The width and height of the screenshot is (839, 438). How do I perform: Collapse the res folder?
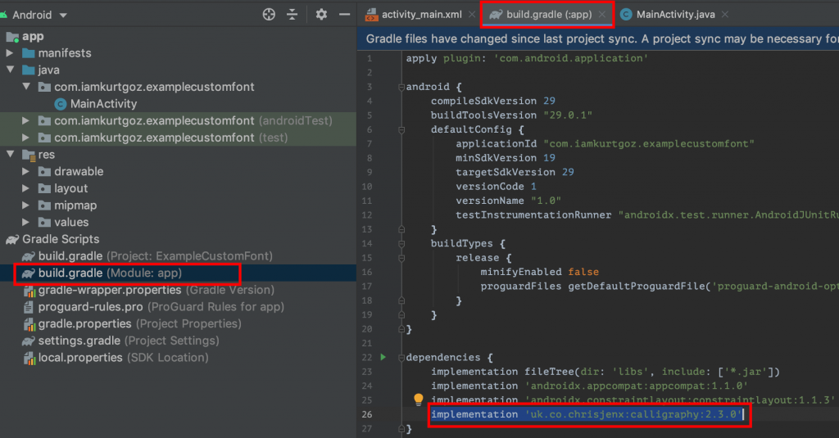pyautogui.click(x=10, y=154)
